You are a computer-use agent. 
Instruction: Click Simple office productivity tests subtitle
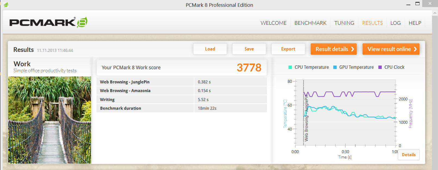point(45,71)
